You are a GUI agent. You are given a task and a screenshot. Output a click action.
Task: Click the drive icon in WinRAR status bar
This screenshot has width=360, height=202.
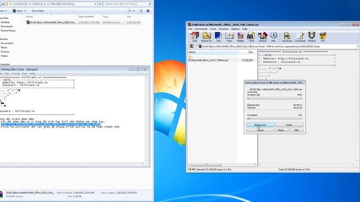pyautogui.click(x=190, y=169)
